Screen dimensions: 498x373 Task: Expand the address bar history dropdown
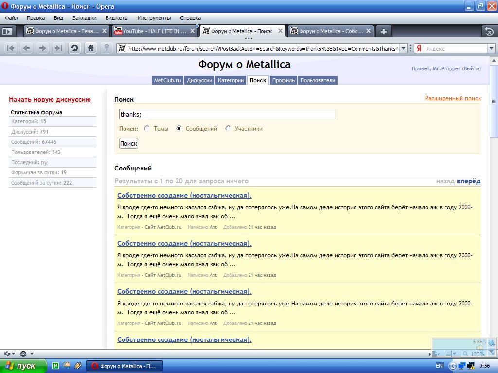(403, 49)
